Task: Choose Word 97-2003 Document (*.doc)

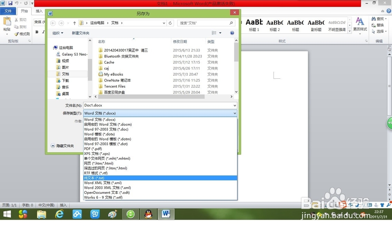Action: coord(160,129)
